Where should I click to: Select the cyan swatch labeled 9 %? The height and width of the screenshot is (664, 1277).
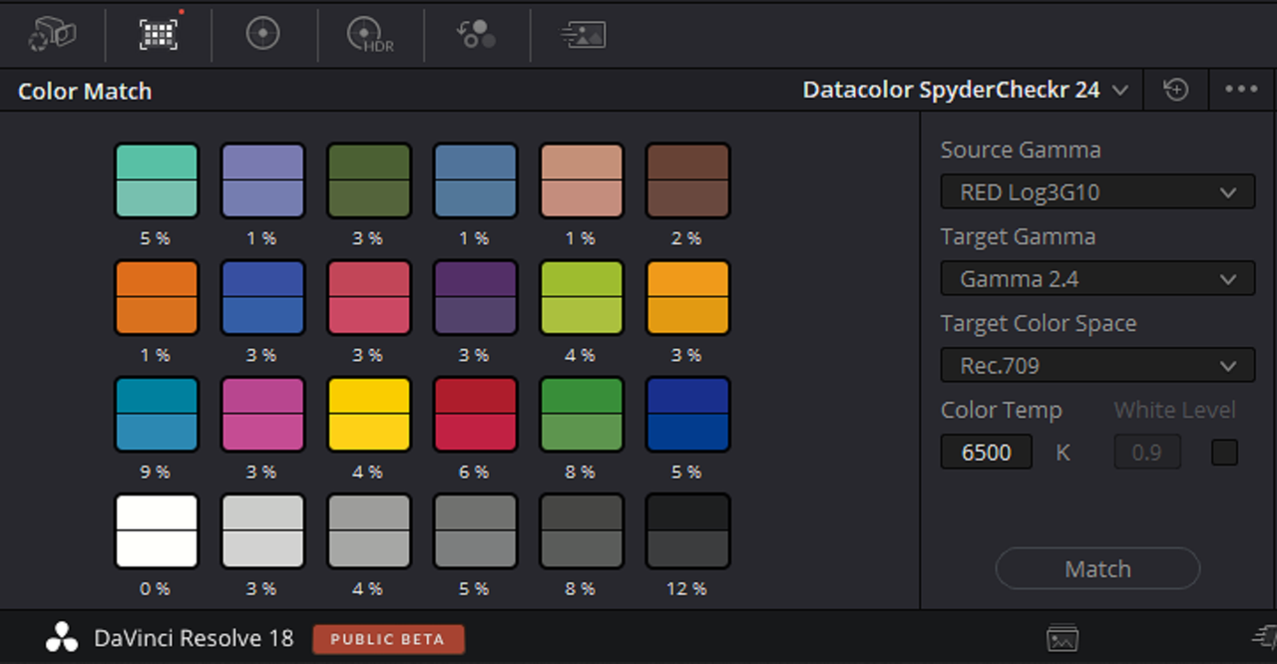pos(157,414)
